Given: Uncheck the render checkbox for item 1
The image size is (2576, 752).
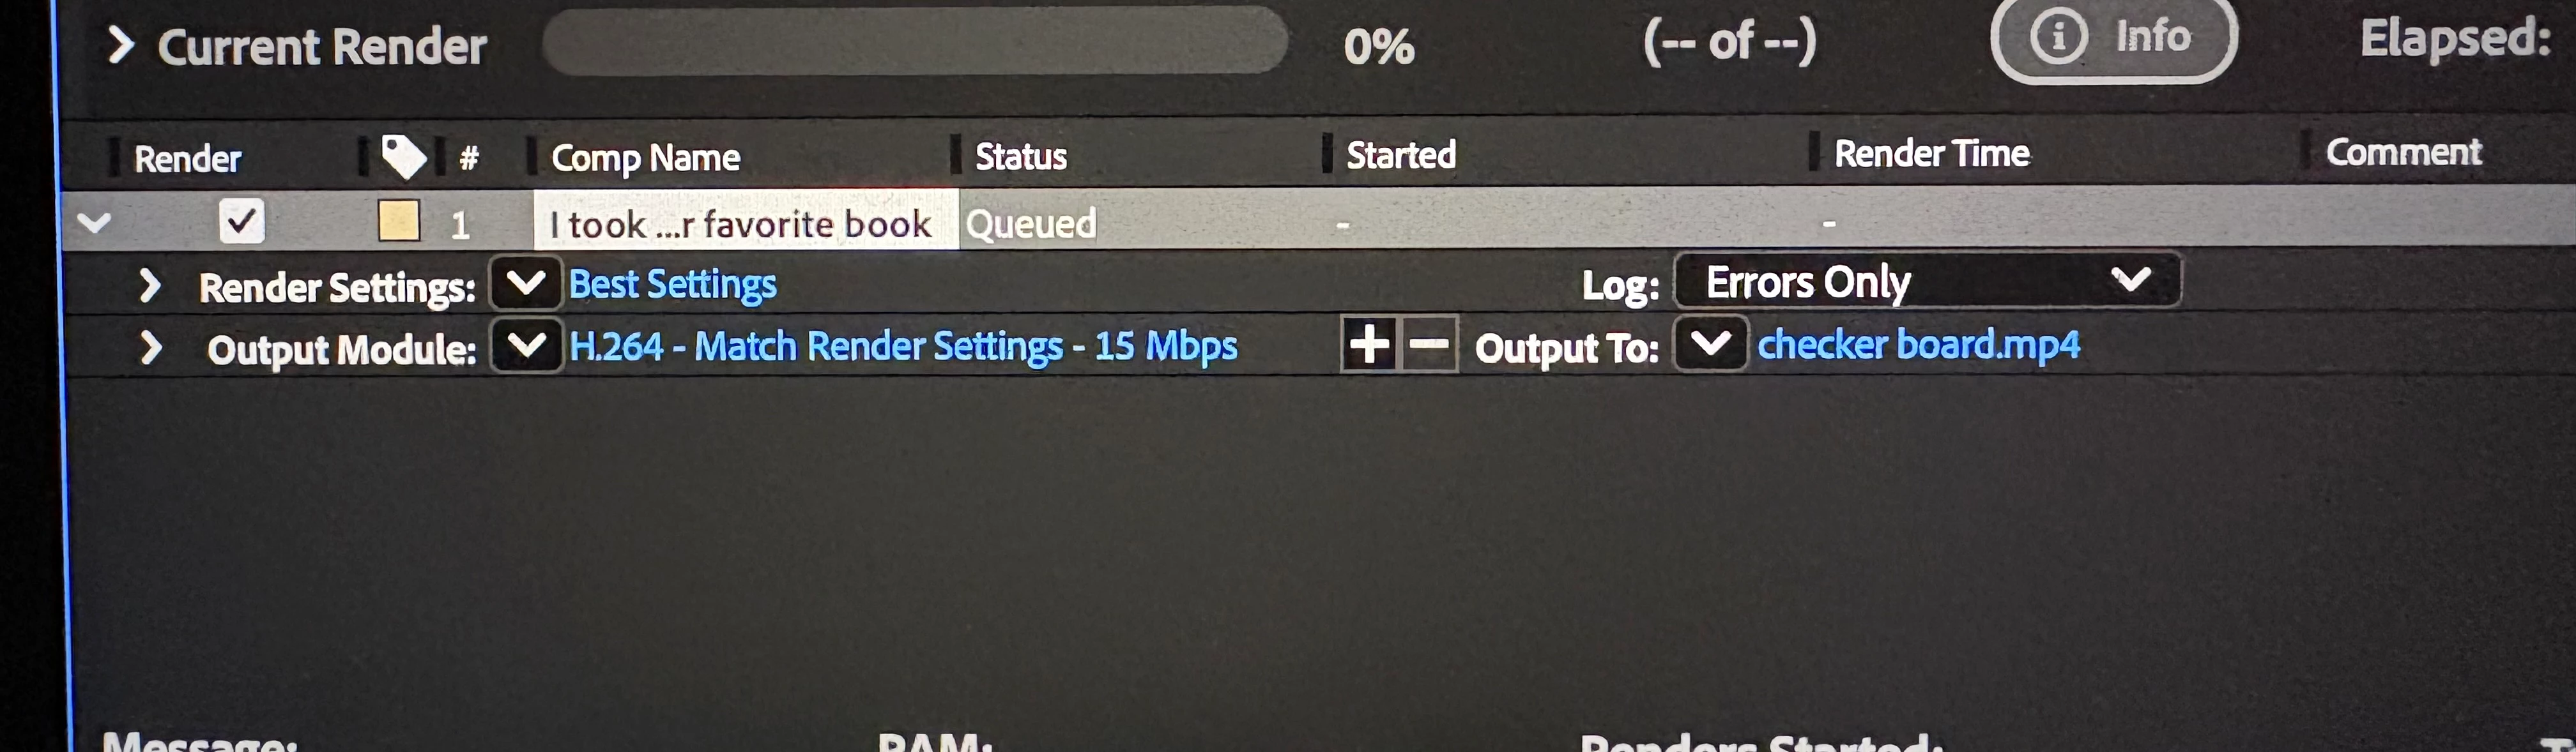Looking at the screenshot, I should click(x=241, y=221).
